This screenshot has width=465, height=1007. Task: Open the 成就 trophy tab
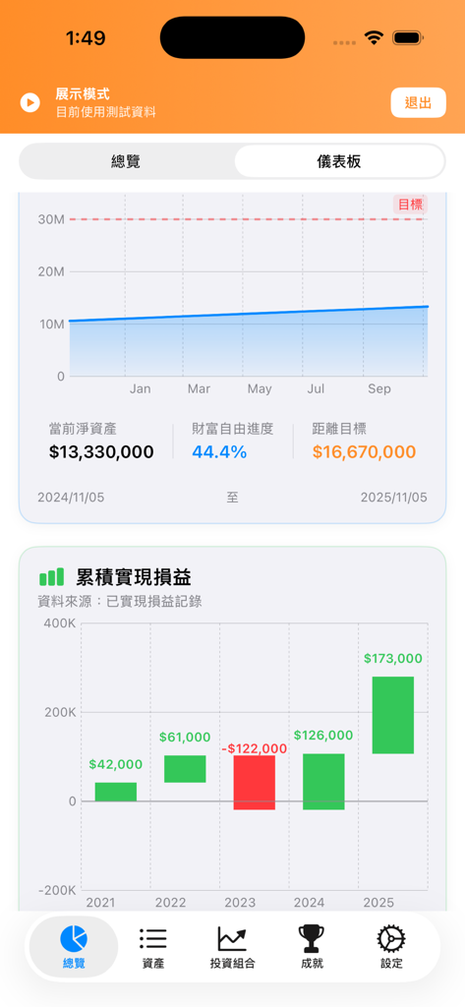coord(312,947)
